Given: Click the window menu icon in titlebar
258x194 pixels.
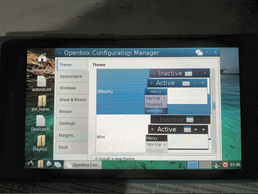Looking at the screenshot, I should point(59,53).
